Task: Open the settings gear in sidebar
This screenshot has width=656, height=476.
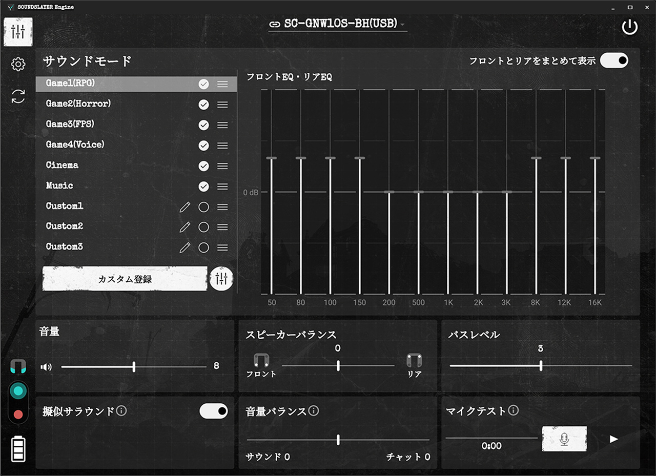Action: [x=18, y=64]
